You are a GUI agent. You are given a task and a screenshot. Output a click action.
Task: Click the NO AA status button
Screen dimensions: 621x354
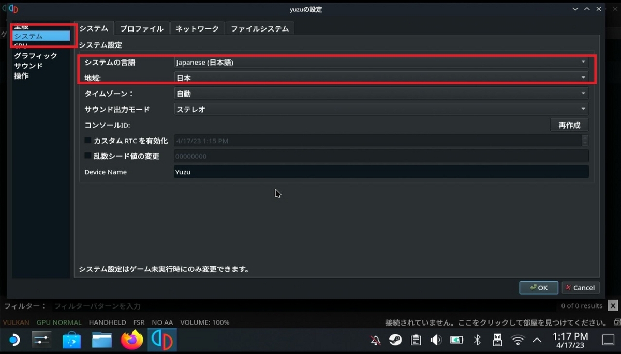(x=162, y=322)
